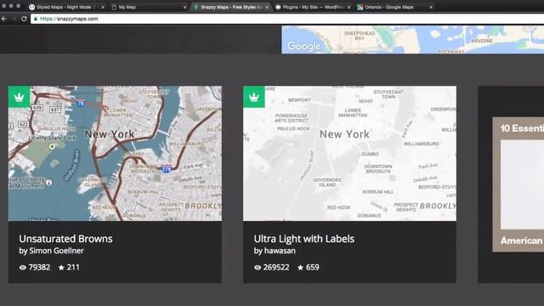The height and width of the screenshot is (306, 544).
Task: Open the Unsaturated Browns style title
Action: [x=65, y=239]
